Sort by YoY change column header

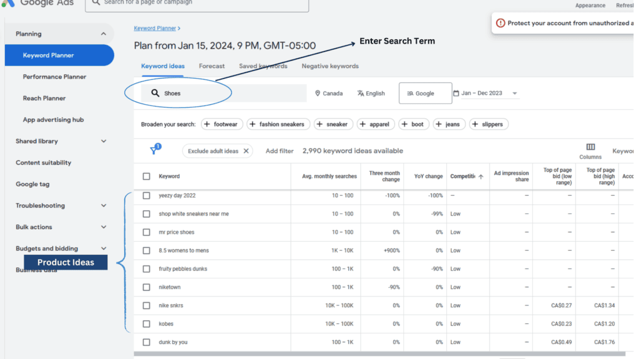(428, 176)
